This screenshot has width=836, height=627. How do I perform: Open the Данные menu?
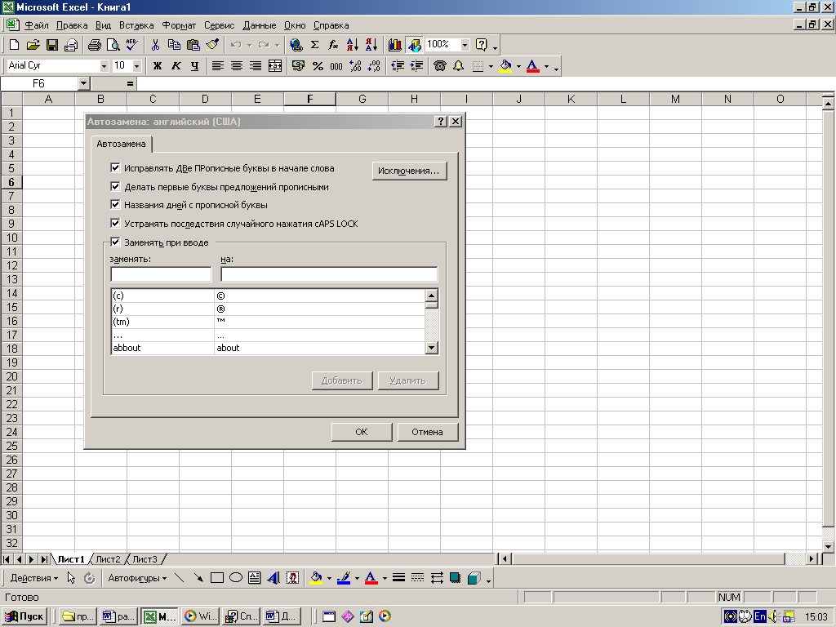click(x=260, y=25)
